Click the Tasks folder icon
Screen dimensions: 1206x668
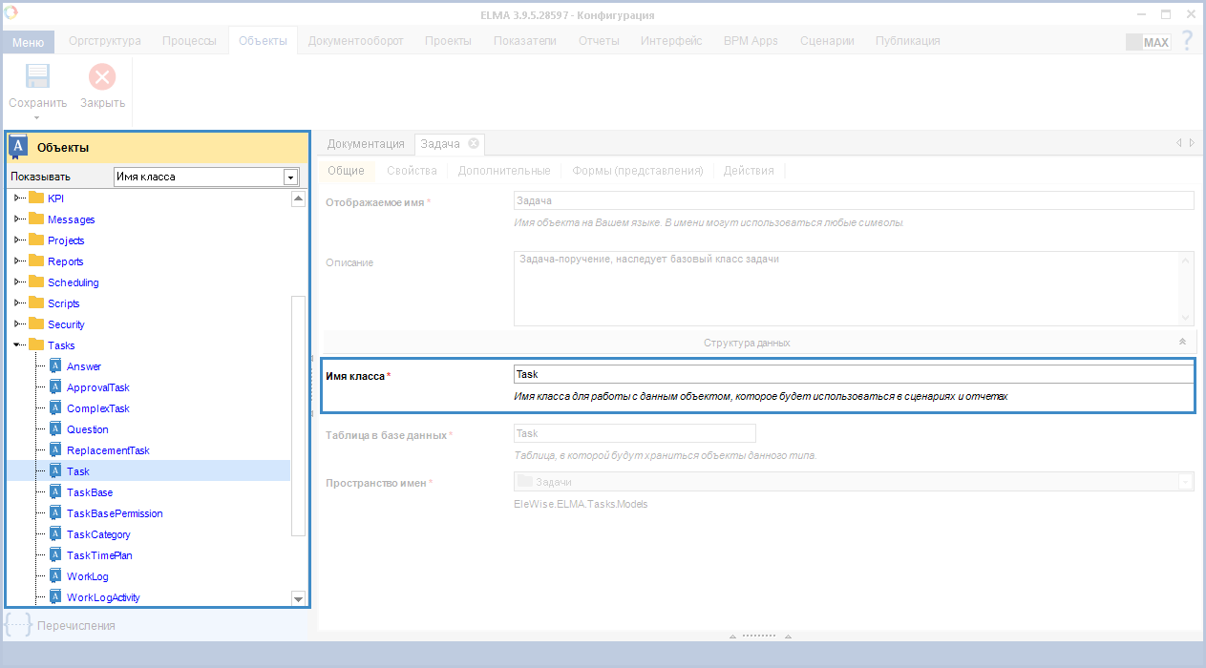coord(36,344)
